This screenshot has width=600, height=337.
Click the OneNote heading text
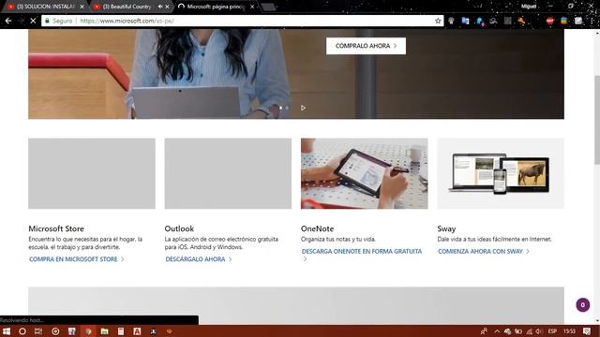tap(317, 228)
